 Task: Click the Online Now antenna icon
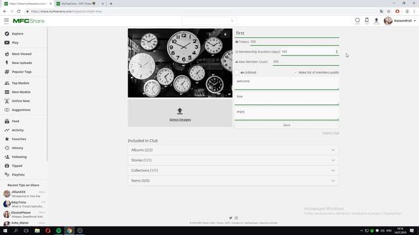pos(7,101)
